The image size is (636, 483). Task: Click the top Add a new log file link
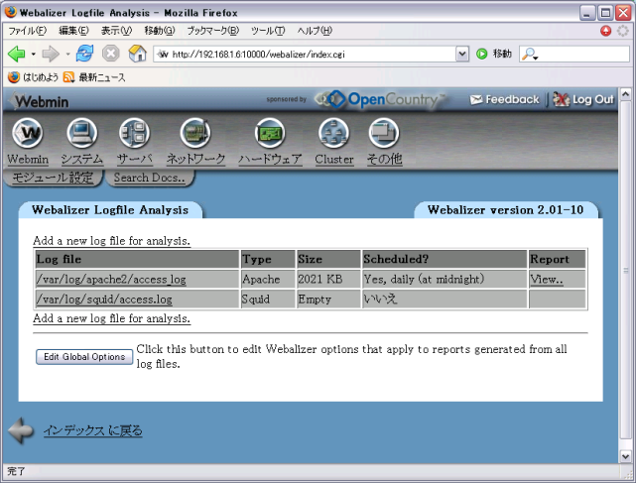(111, 241)
